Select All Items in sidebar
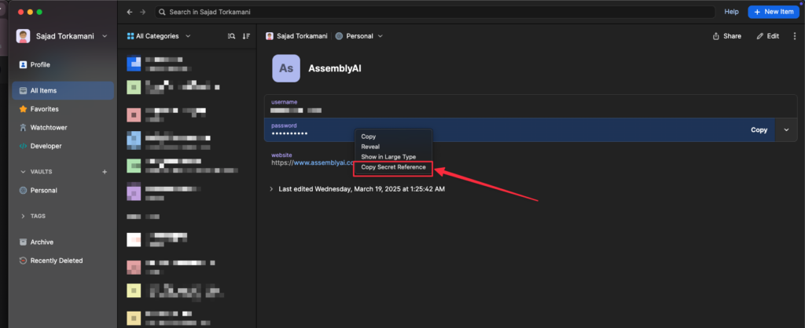The image size is (805, 328). coord(63,91)
